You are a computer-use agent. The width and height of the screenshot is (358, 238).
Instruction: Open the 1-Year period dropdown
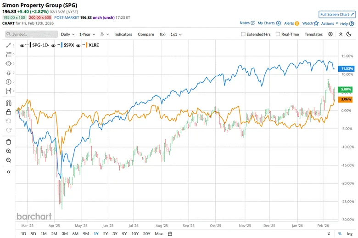click(x=87, y=34)
